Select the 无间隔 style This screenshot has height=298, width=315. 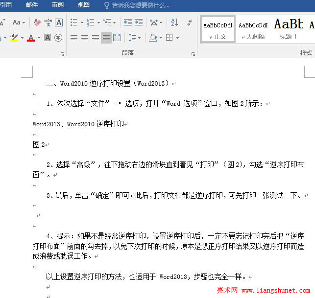253,29
